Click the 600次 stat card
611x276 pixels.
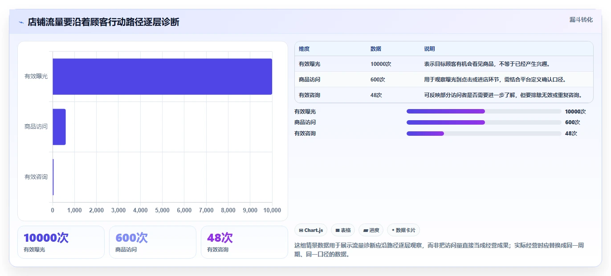click(153, 242)
